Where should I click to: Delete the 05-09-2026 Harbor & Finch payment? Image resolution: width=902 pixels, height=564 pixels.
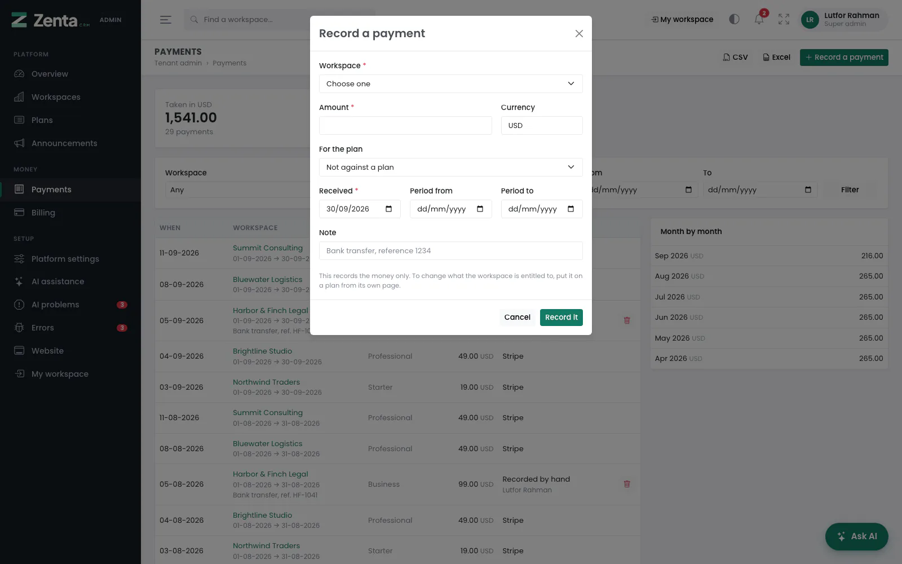pos(627,320)
